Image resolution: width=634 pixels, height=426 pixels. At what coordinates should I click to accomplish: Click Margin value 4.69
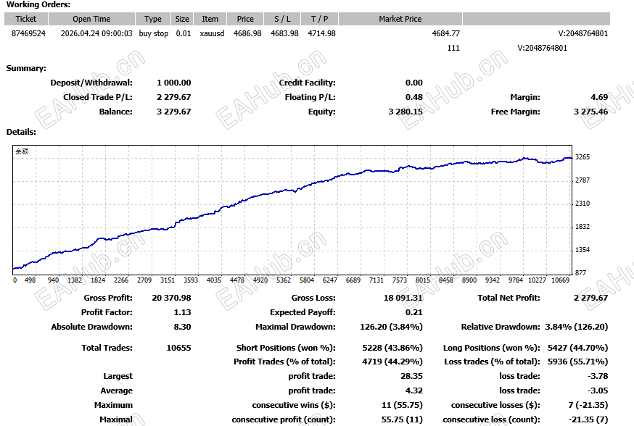click(599, 97)
